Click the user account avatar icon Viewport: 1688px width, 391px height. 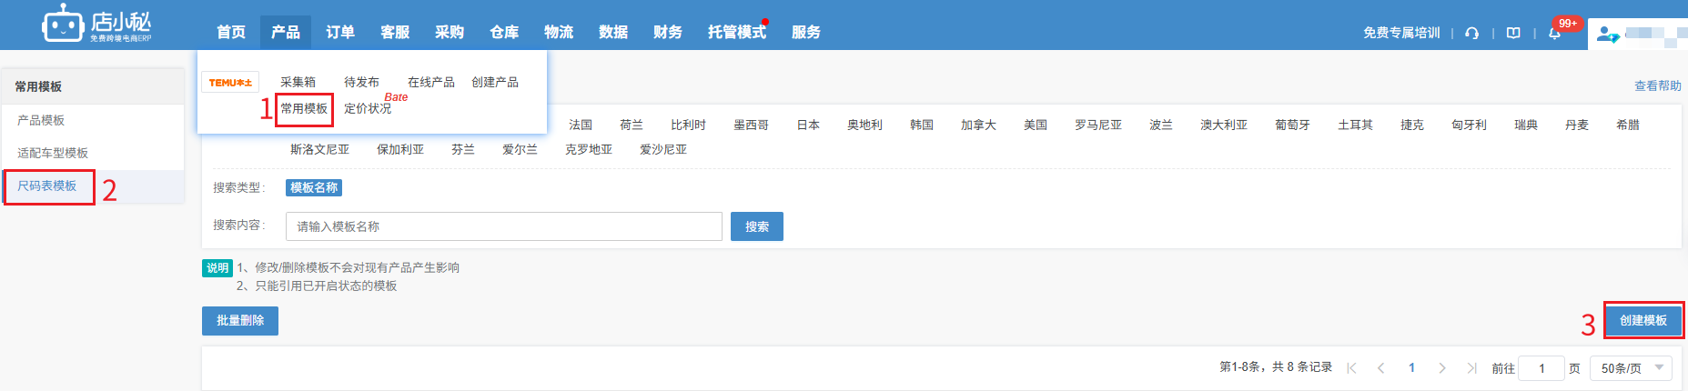[x=1607, y=35]
